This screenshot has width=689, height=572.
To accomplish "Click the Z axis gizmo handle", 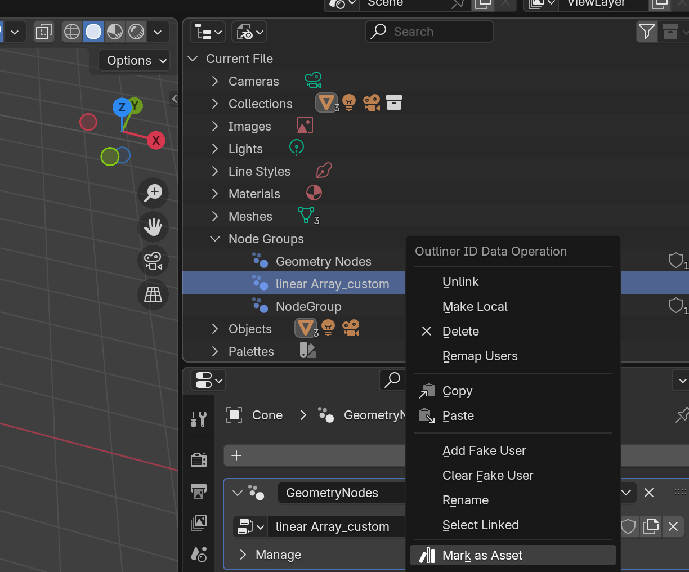I will pyautogui.click(x=122, y=107).
